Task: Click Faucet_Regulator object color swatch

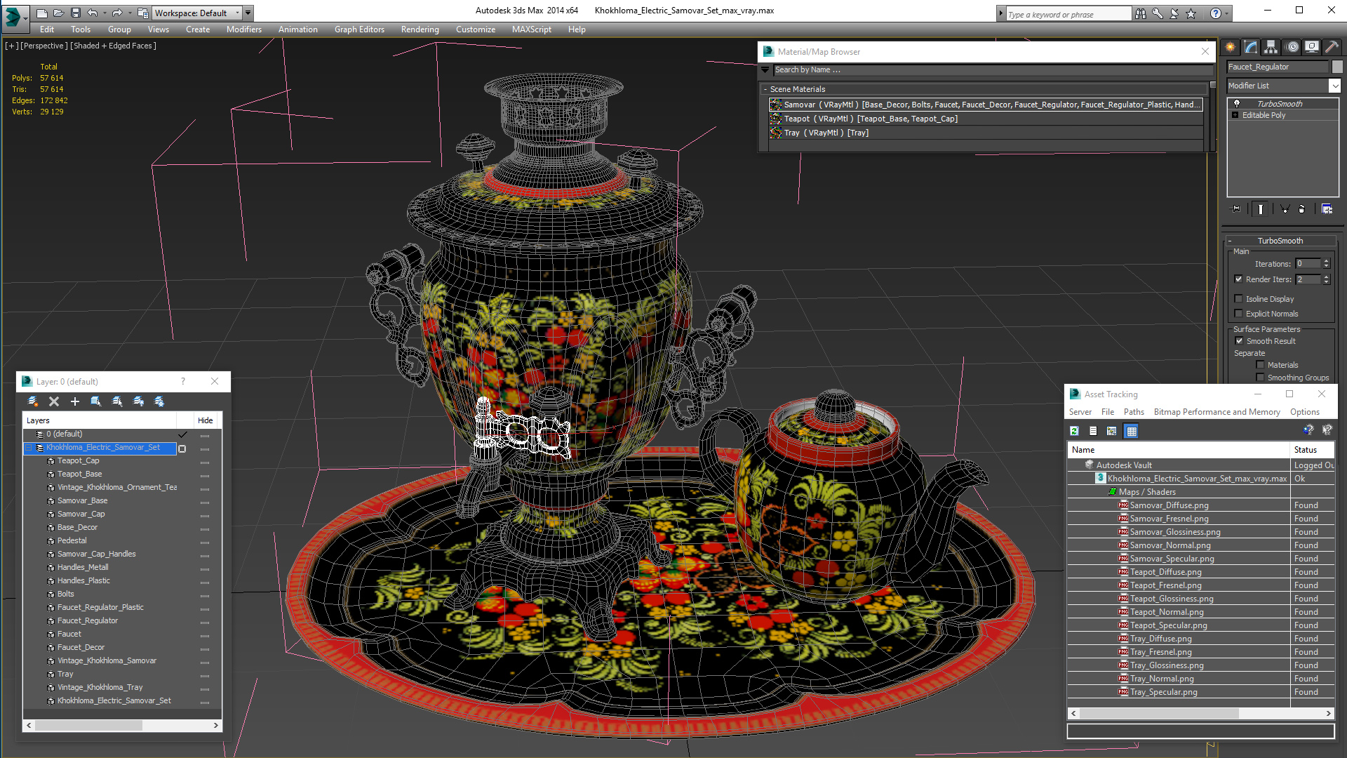Action: (x=1337, y=67)
